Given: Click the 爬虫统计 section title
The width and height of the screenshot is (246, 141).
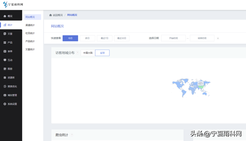Looking at the screenshot, I should [61, 135].
